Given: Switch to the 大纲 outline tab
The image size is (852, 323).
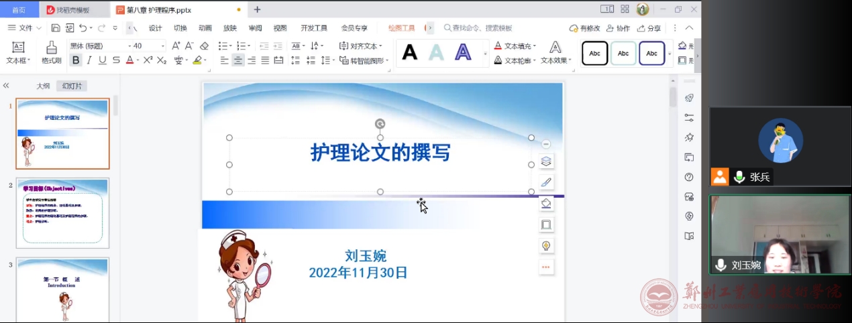Looking at the screenshot, I should [43, 86].
